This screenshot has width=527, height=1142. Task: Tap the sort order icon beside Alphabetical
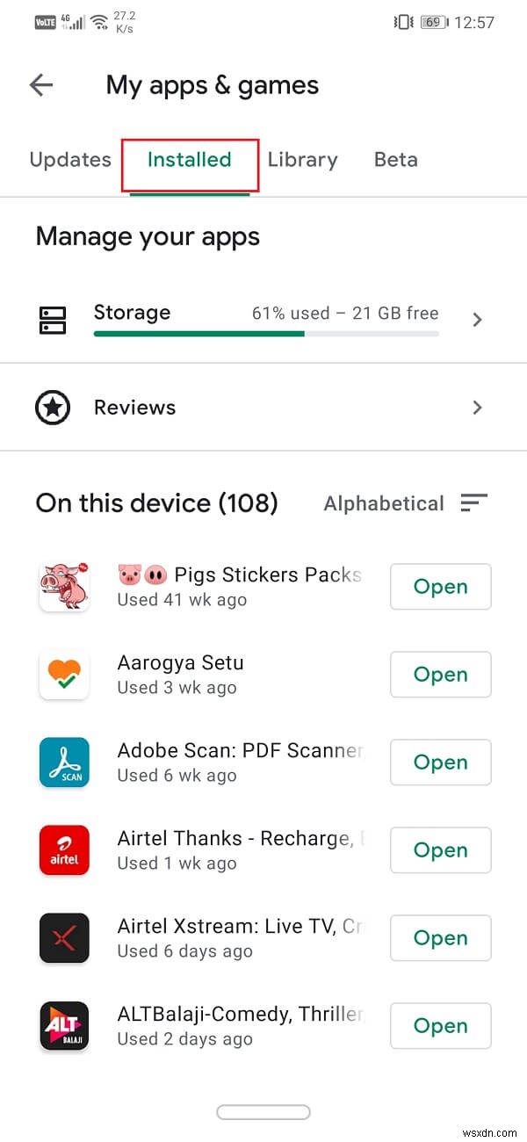[474, 502]
